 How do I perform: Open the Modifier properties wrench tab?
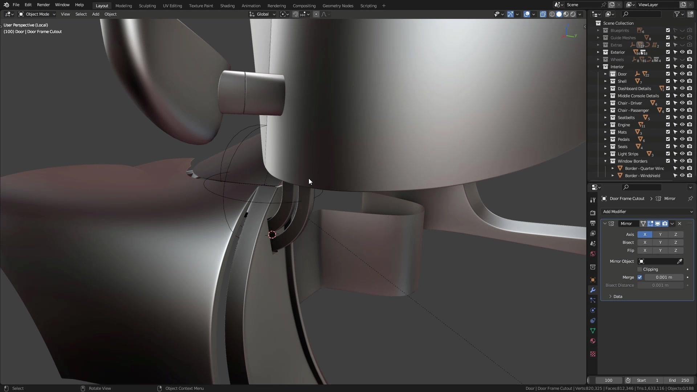(593, 290)
